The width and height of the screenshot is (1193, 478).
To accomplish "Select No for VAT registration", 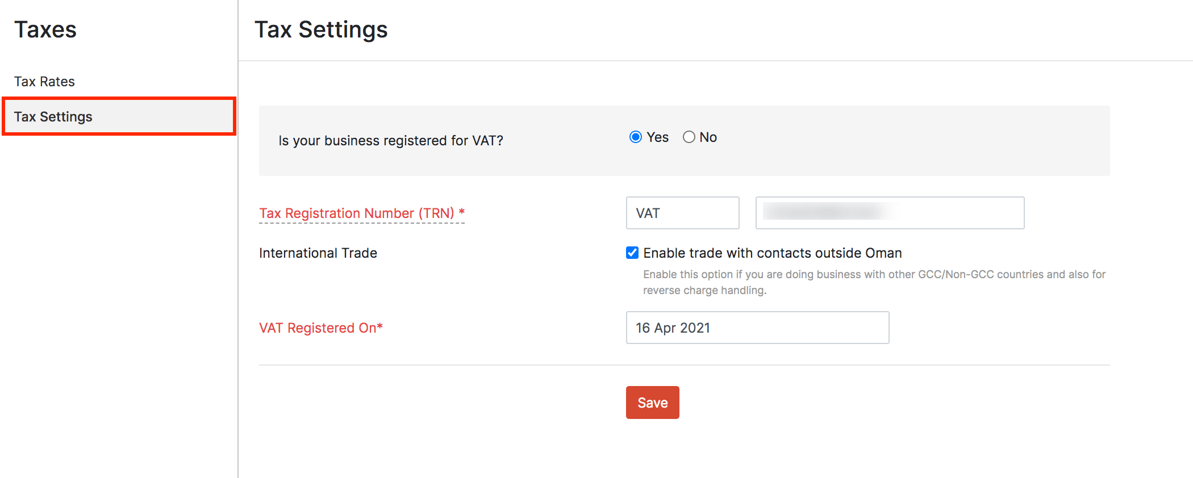I will point(689,137).
